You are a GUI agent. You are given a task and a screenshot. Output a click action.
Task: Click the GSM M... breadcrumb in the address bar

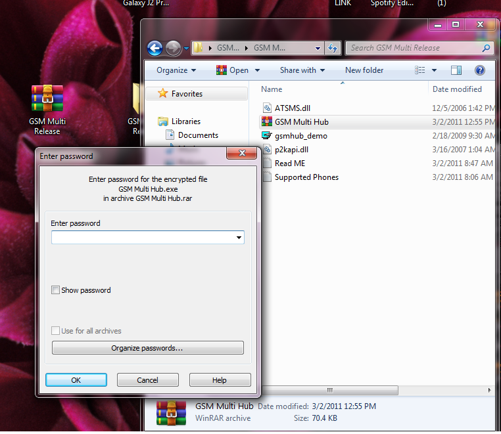[270, 48]
